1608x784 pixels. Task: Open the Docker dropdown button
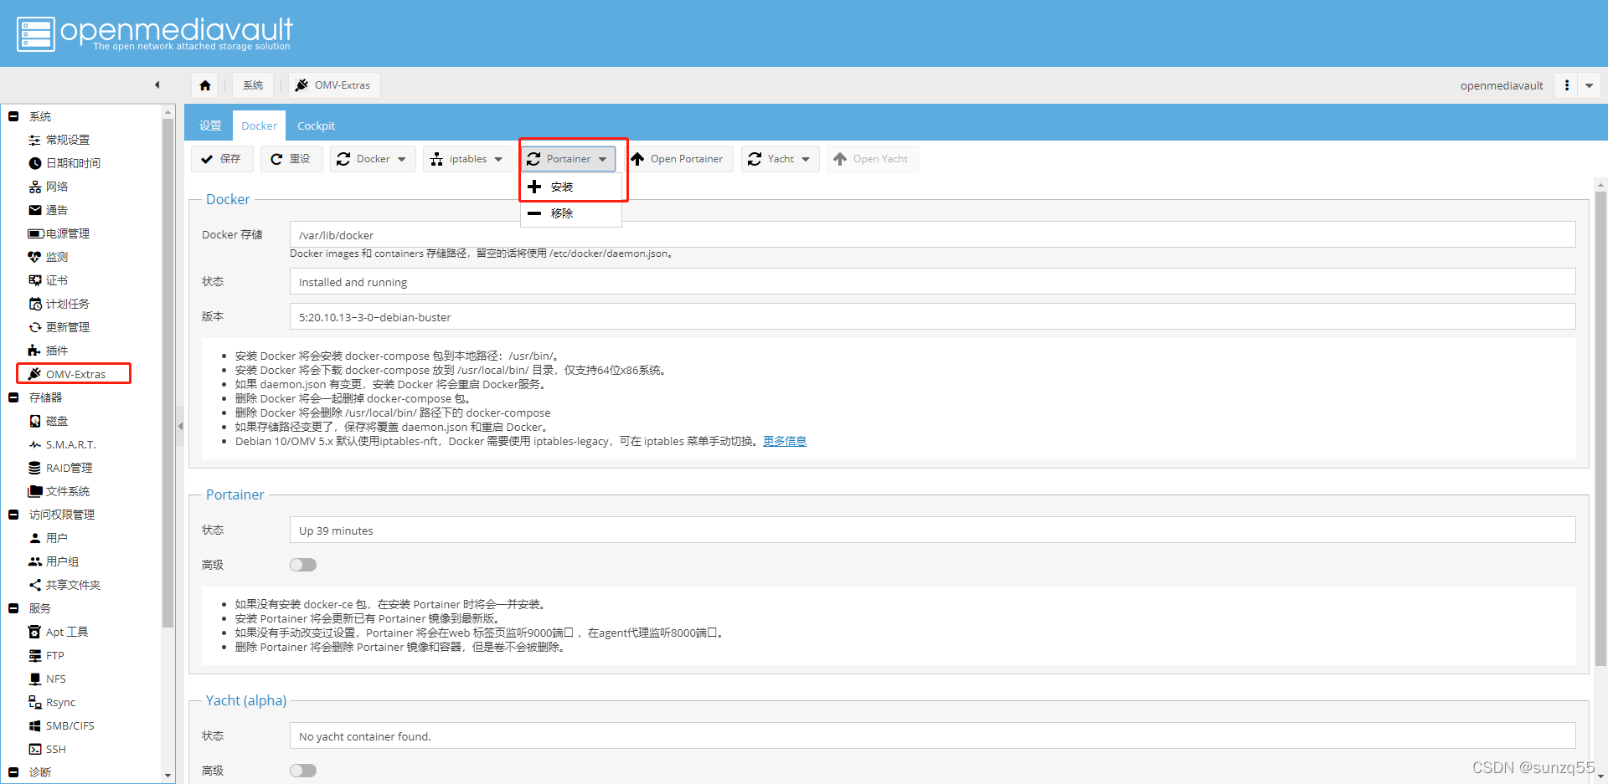[373, 159]
